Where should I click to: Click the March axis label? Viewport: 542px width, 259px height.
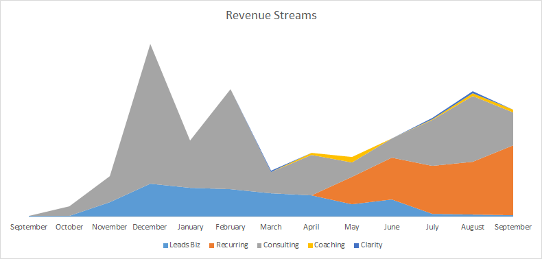pyautogui.click(x=271, y=227)
